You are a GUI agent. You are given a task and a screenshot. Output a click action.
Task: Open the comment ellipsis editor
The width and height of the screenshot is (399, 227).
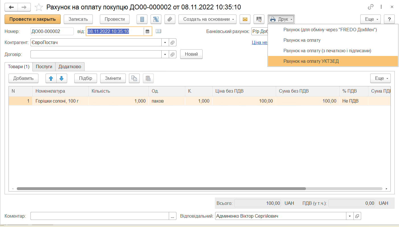tap(173, 216)
